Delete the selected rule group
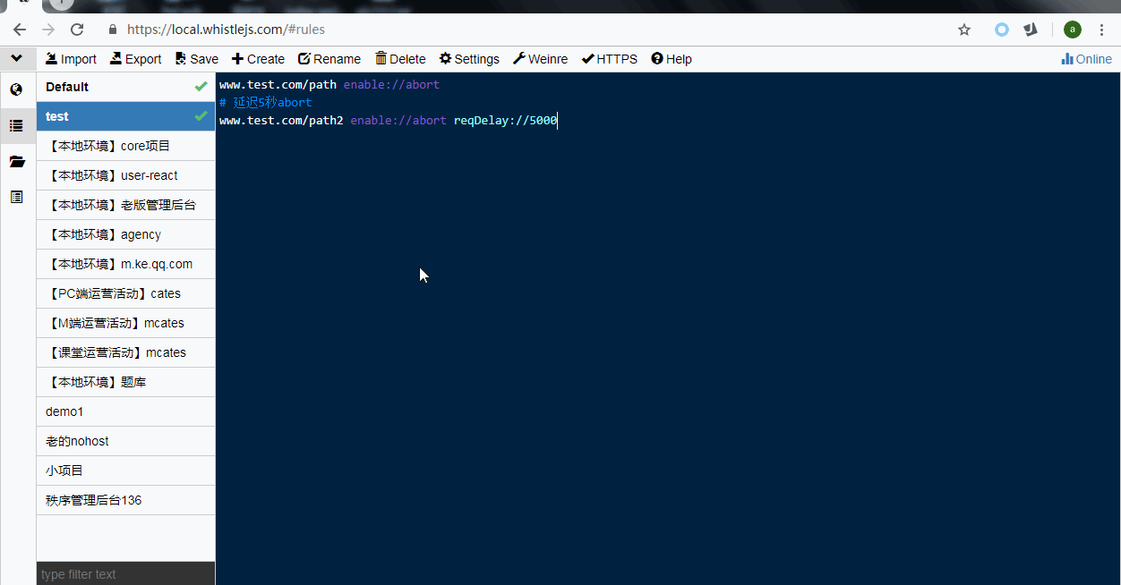Screen dimensions: 1121x585 [x=400, y=59]
